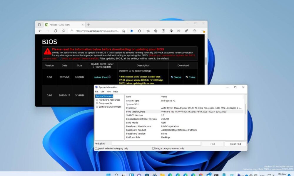
Task: Open Instant Flash info icon for 3.90
Action: coord(109,77)
